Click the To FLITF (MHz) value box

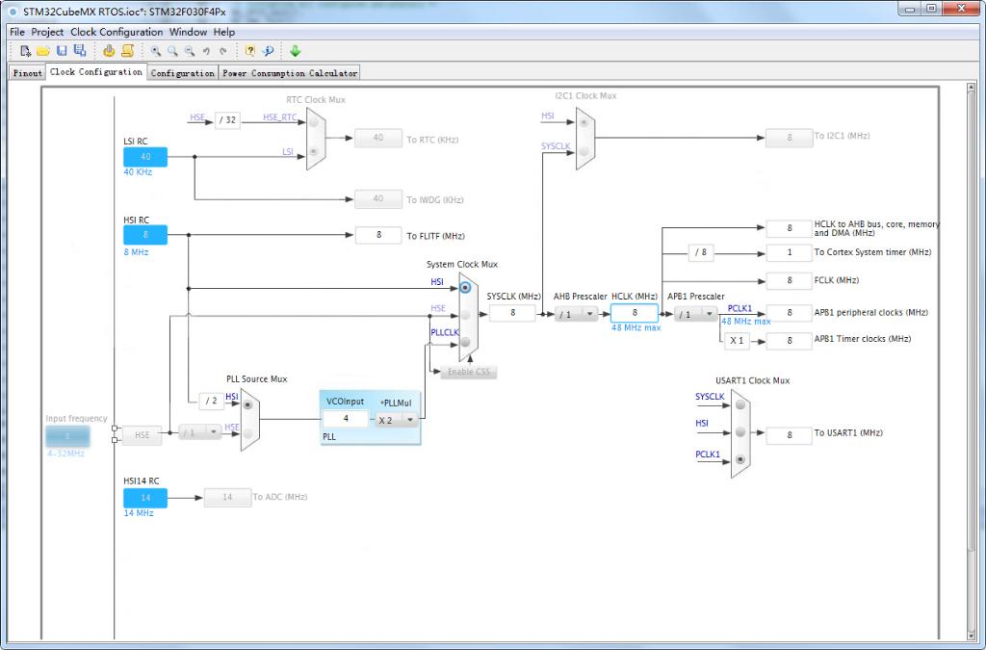(x=378, y=235)
